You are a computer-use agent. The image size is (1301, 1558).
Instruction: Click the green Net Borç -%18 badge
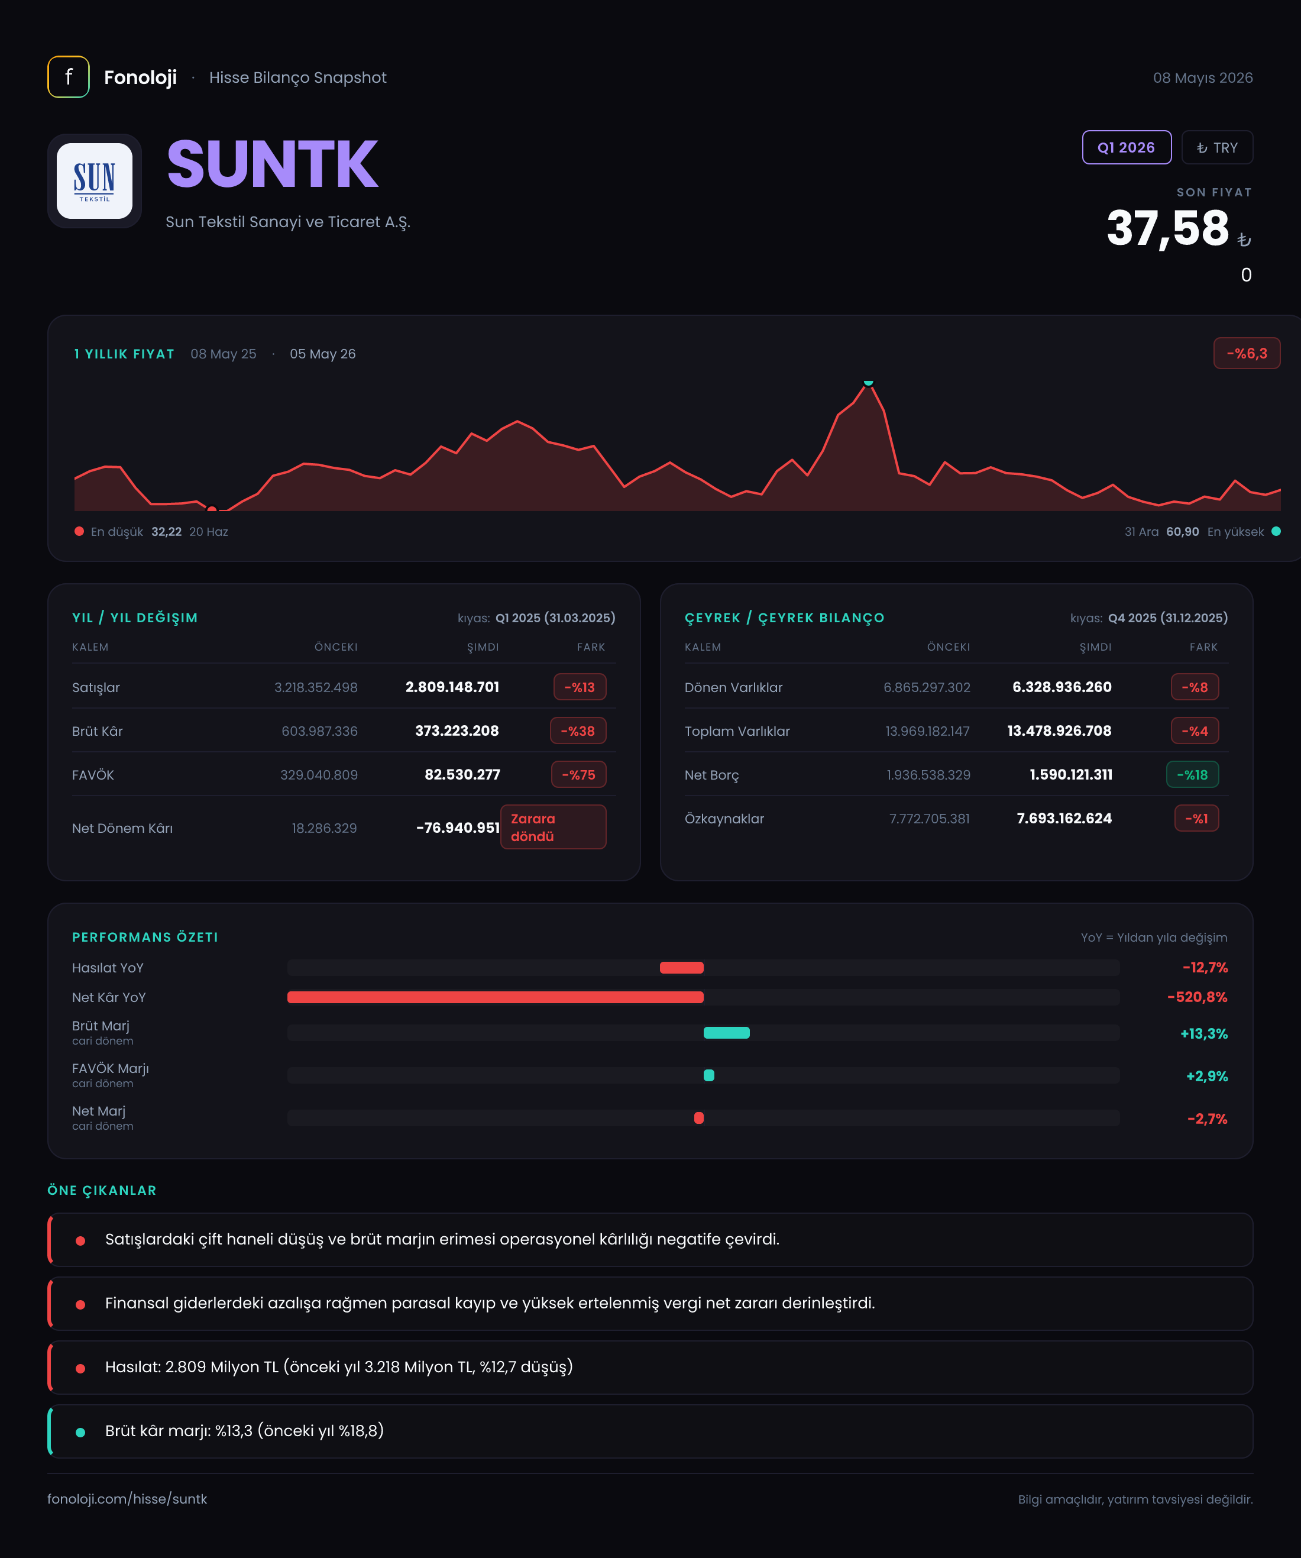[1193, 774]
